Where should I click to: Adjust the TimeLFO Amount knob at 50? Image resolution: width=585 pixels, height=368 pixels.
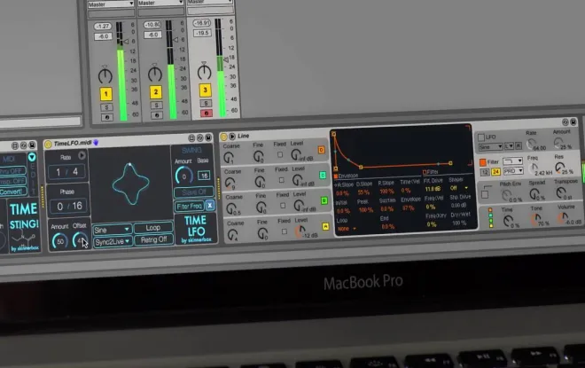coord(59,240)
